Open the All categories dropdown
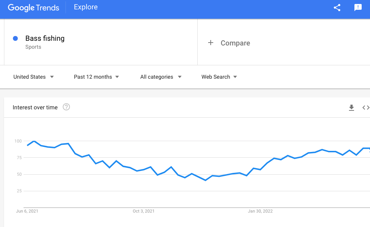 (161, 77)
